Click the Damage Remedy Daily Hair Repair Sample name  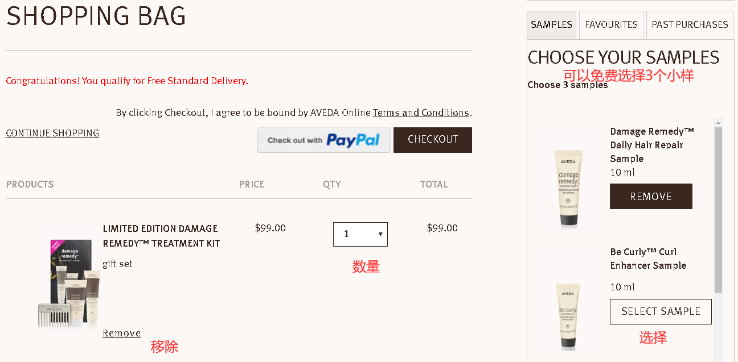tap(651, 145)
